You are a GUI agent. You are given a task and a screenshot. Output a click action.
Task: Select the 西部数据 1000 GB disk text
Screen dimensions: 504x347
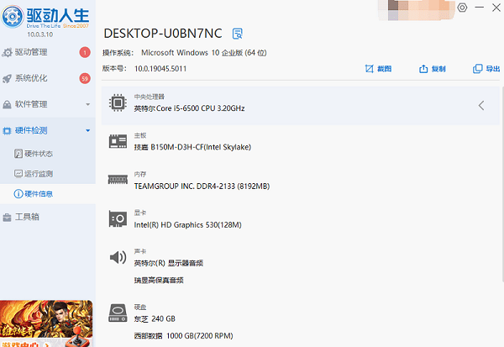coord(183,336)
